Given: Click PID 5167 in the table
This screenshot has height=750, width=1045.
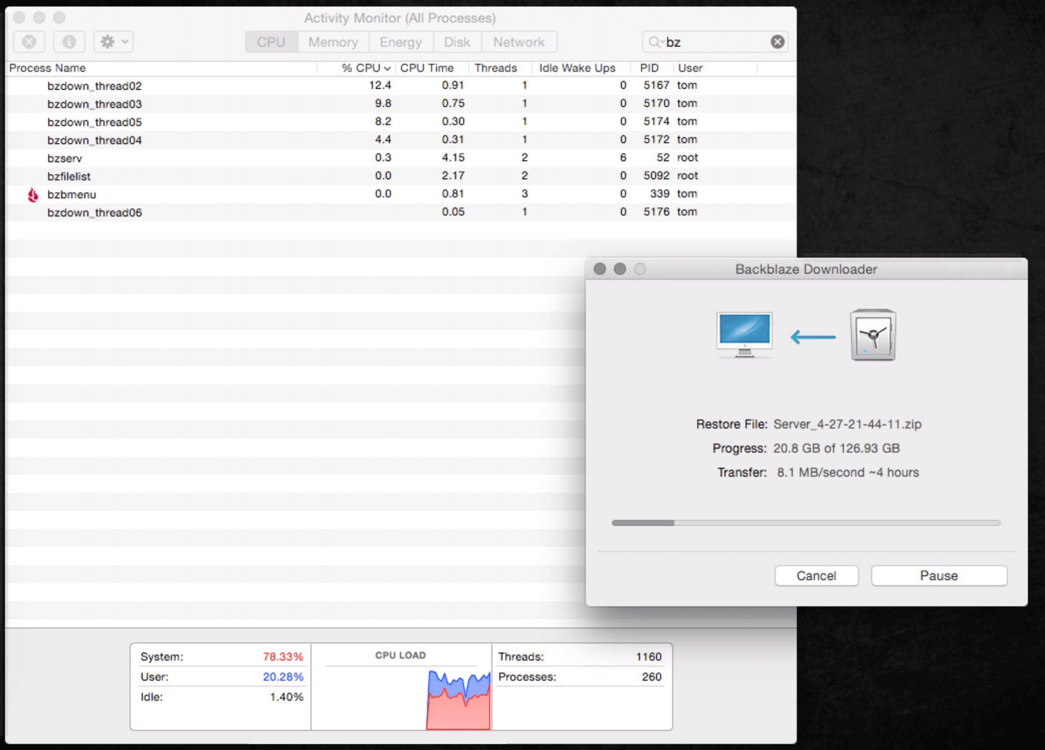Looking at the screenshot, I should pos(656,85).
